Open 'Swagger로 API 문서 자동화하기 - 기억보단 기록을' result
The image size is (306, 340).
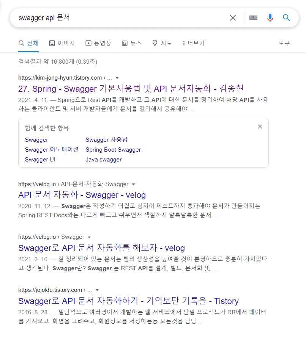pos(128,301)
